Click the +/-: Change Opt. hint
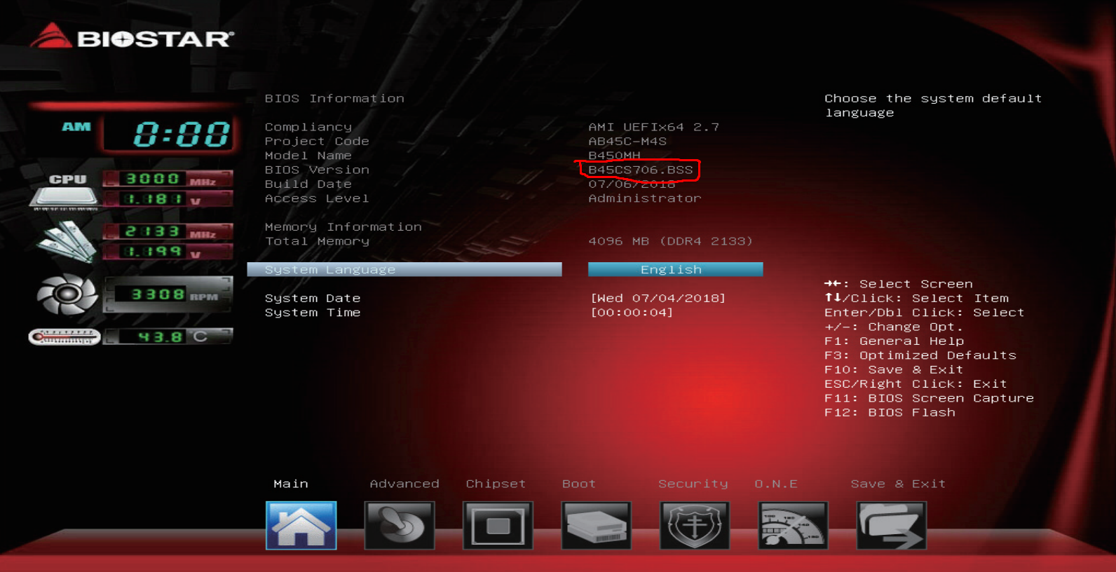The height and width of the screenshot is (572, 1116). pyautogui.click(x=894, y=327)
